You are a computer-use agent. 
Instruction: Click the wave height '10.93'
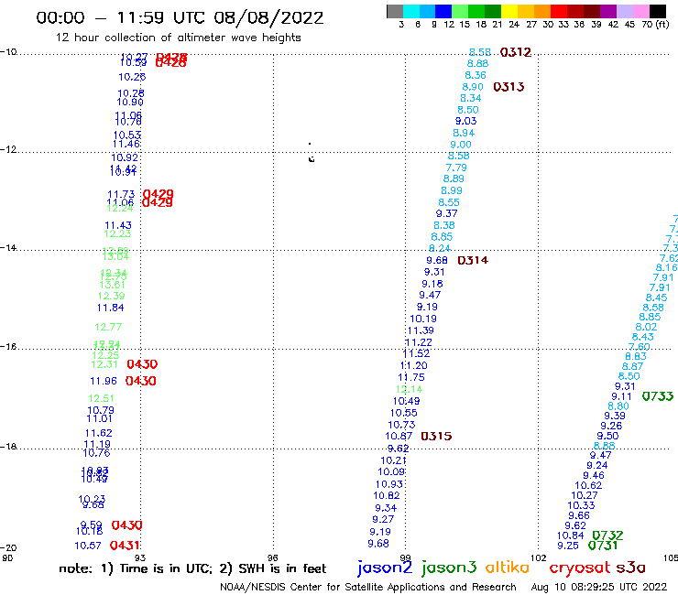[389, 484]
